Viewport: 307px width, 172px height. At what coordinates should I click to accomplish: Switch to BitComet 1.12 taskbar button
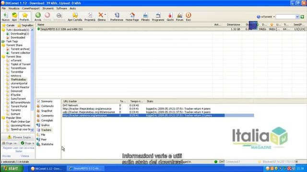(47, 169)
